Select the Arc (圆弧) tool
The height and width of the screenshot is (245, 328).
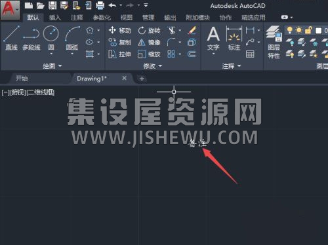[72, 39]
